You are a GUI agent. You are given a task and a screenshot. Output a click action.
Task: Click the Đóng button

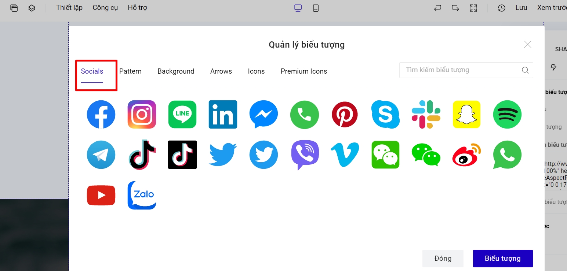[x=443, y=258]
